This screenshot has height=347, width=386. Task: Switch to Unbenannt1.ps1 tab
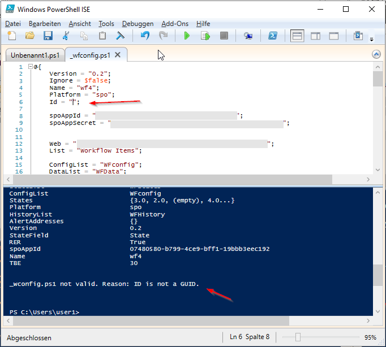(x=35, y=55)
